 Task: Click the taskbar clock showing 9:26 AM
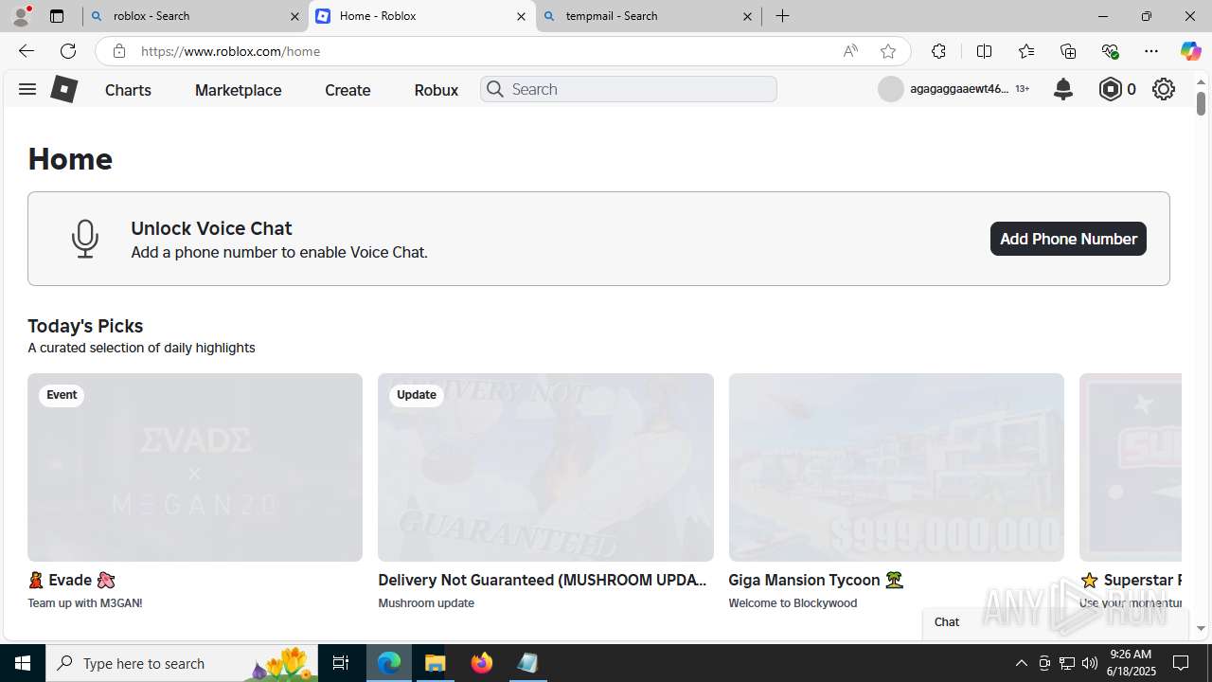(x=1131, y=662)
